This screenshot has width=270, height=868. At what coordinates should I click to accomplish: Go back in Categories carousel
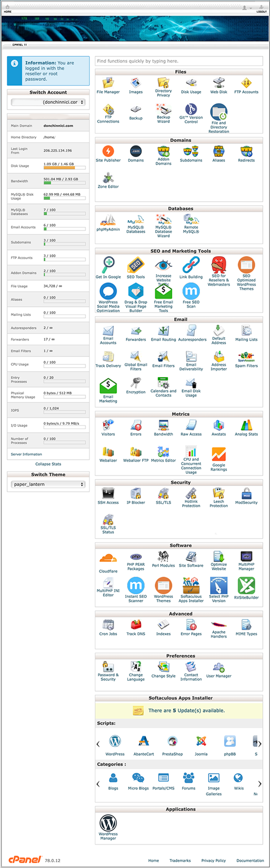pyautogui.click(x=98, y=784)
